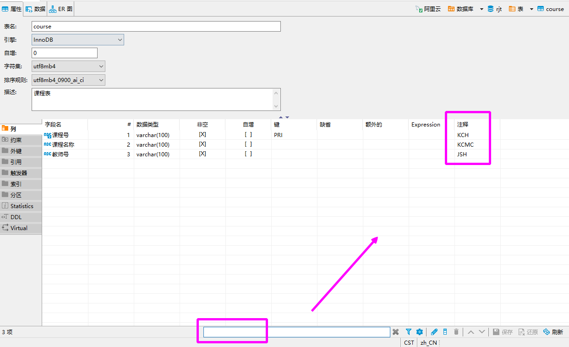Click the filter text box at the bottom
This screenshot has height=347, width=569.
click(297, 332)
